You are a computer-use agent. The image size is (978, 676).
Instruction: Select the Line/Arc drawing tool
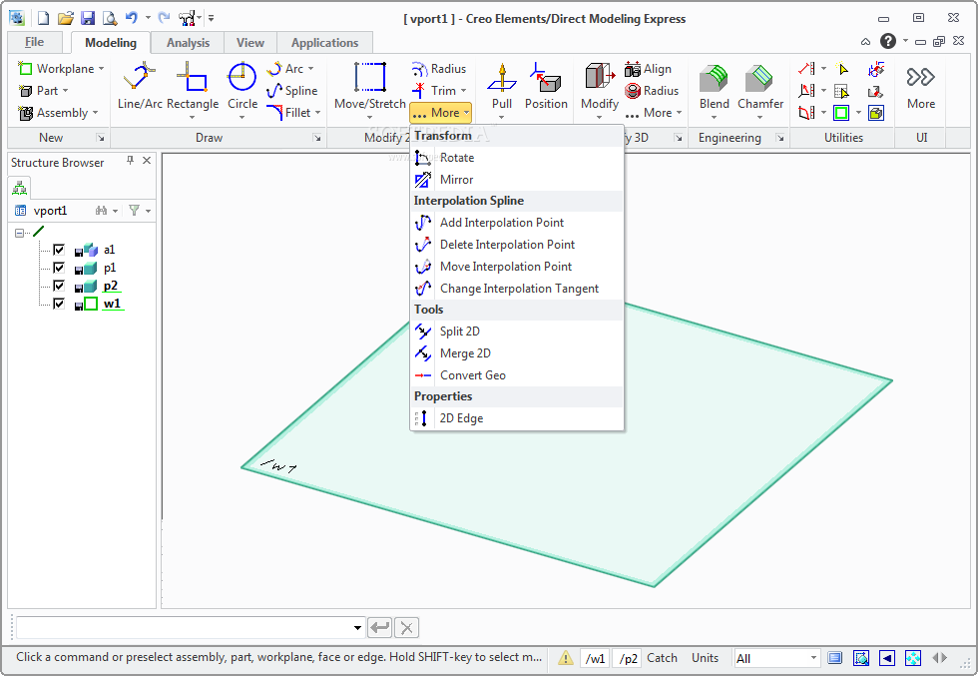pos(140,86)
